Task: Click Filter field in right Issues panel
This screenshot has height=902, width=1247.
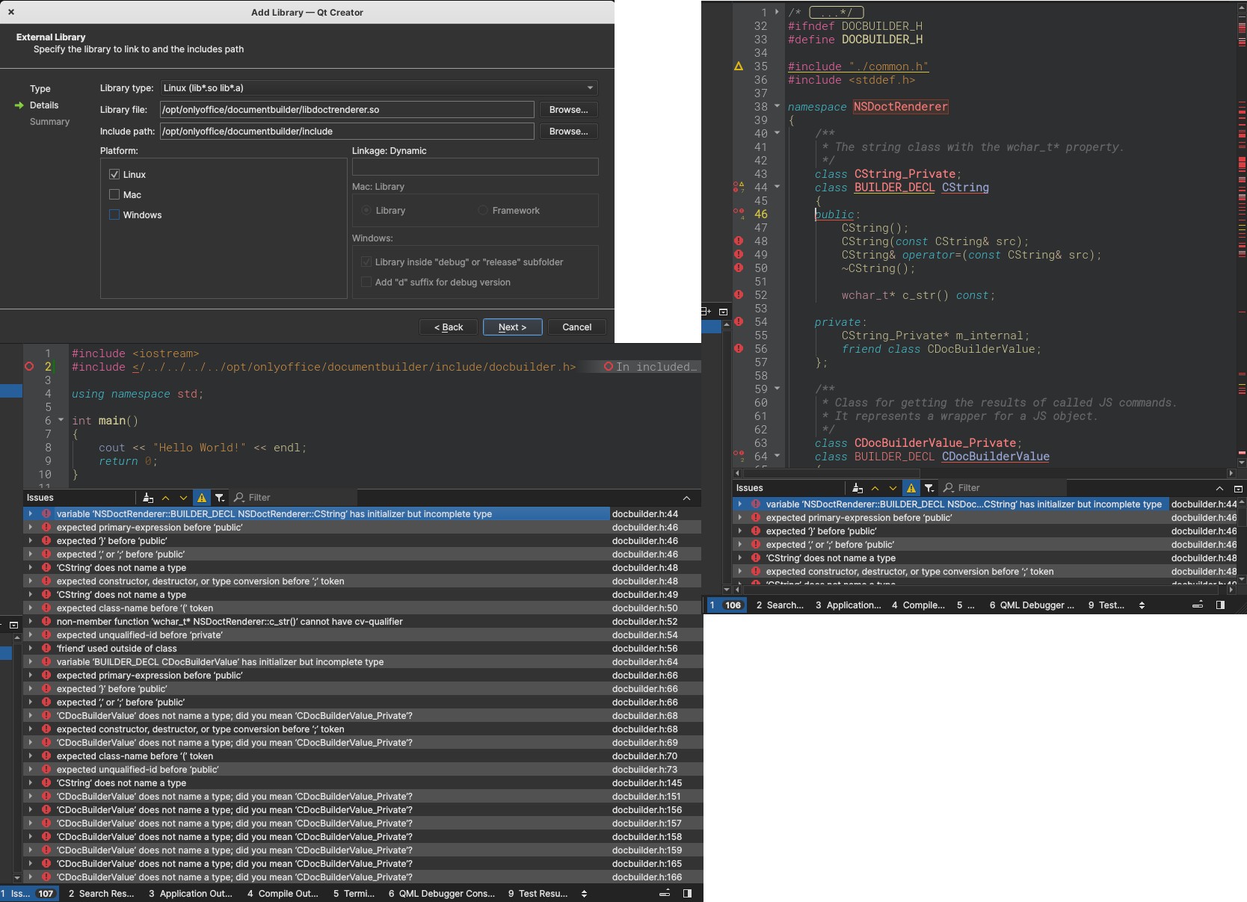Action: click(x=1003, y=488)
